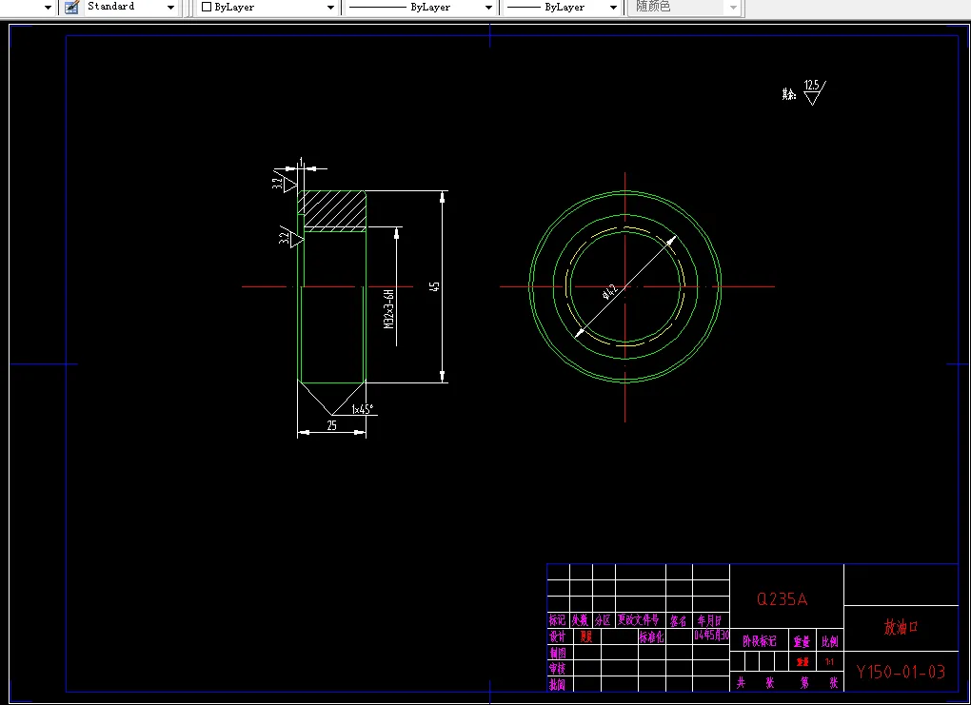This screenshot has width=971, height=705.
Task: Select the 审核 row label
Action: (x=557, y=669)
